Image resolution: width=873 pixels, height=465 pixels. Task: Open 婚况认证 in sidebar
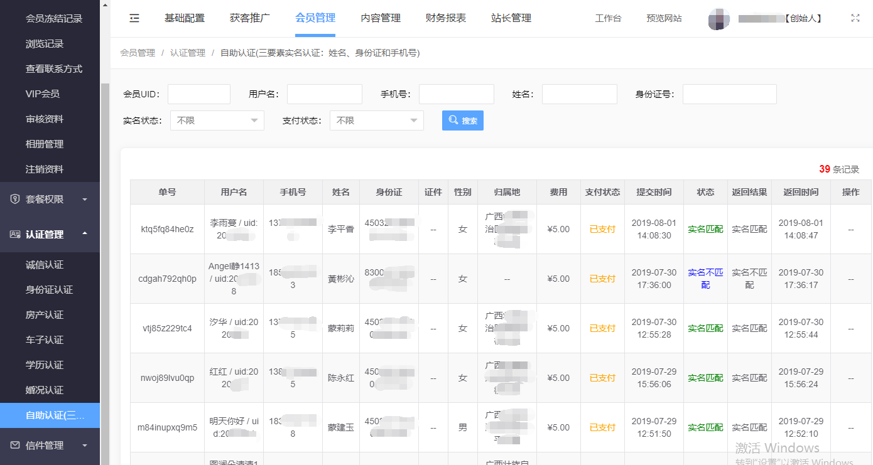click(45, 390)
